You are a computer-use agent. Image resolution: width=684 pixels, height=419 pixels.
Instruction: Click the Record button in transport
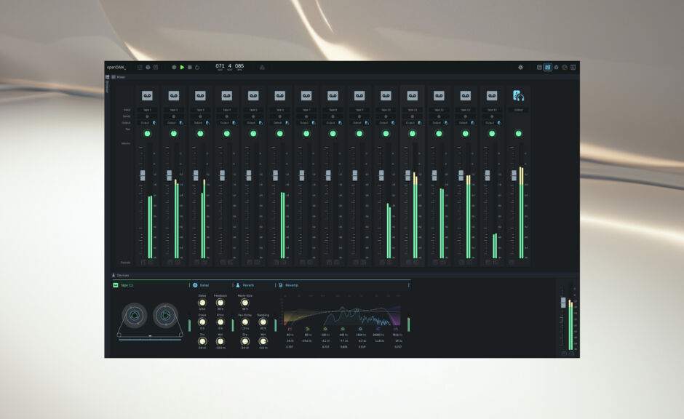(x=174, y=67)
